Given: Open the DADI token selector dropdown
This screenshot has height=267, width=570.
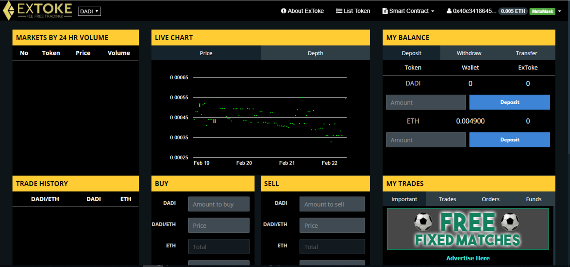Looking at the screenshot, I should click(x=89, y=11).
